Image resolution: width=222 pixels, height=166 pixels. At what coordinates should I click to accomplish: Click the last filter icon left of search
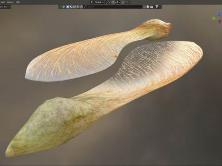click(x=81, y=7)
